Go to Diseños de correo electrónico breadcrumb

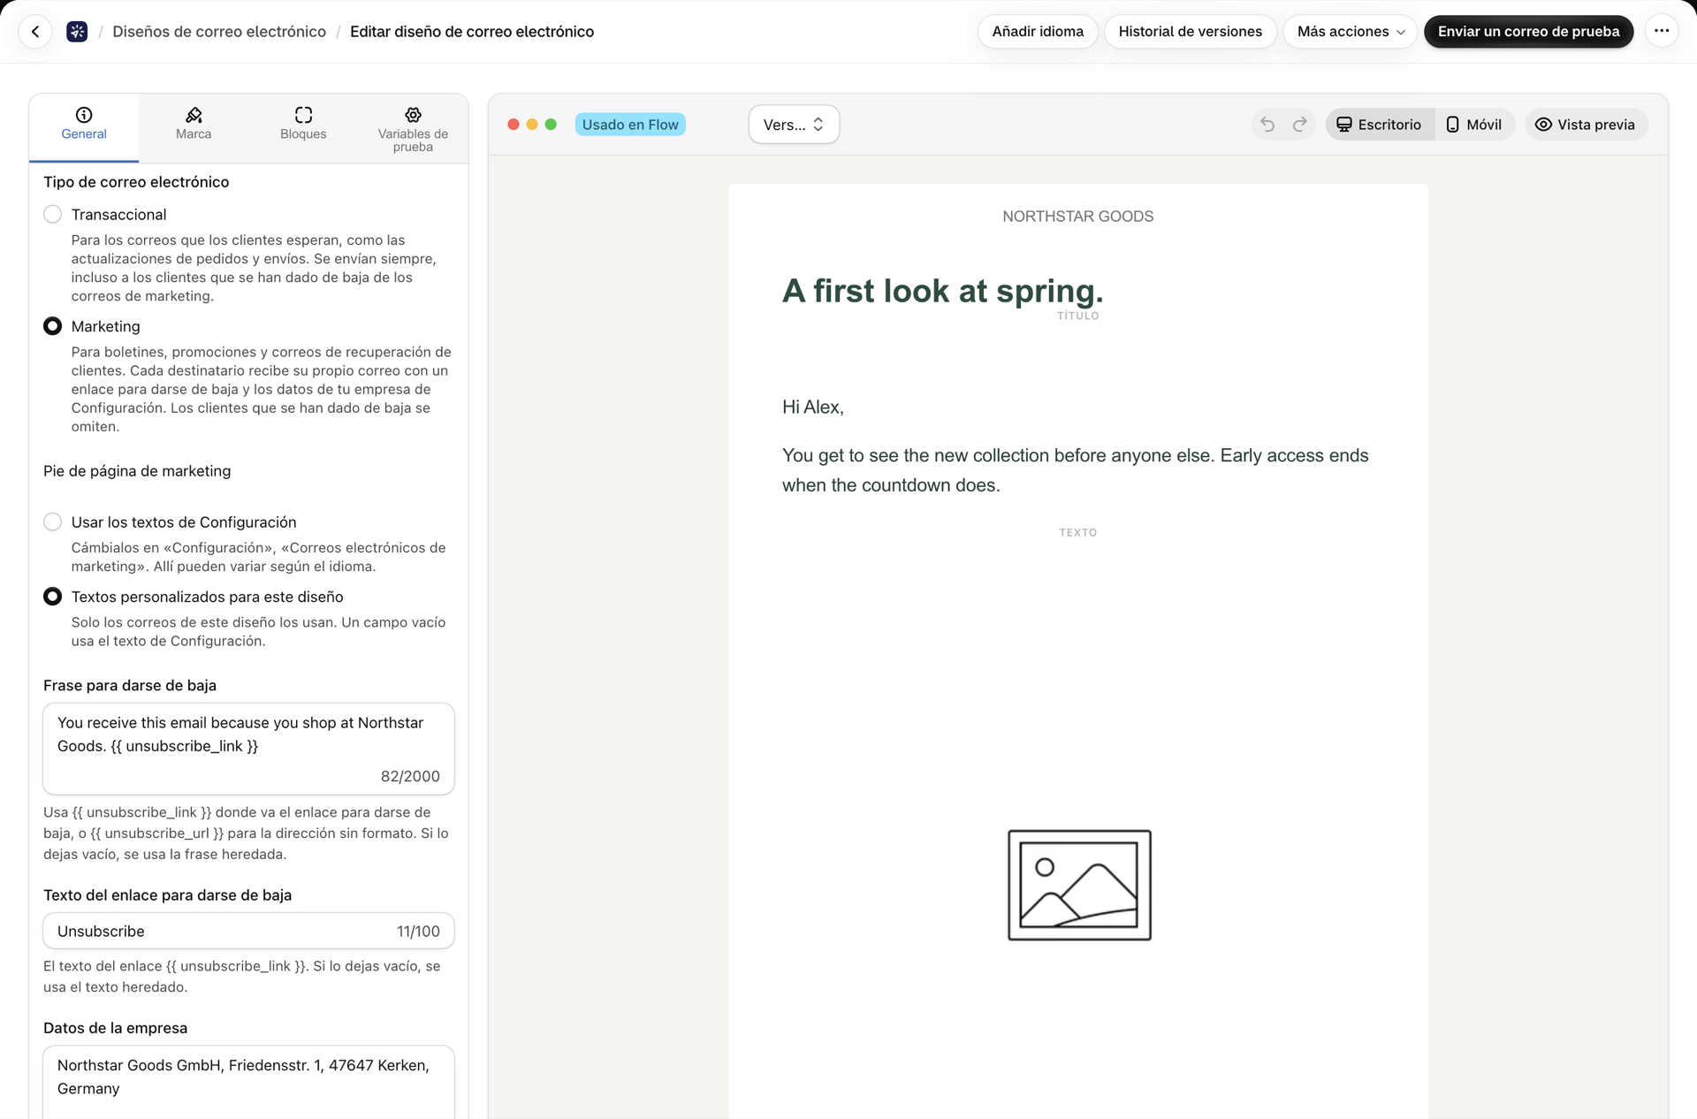point(219,32)
